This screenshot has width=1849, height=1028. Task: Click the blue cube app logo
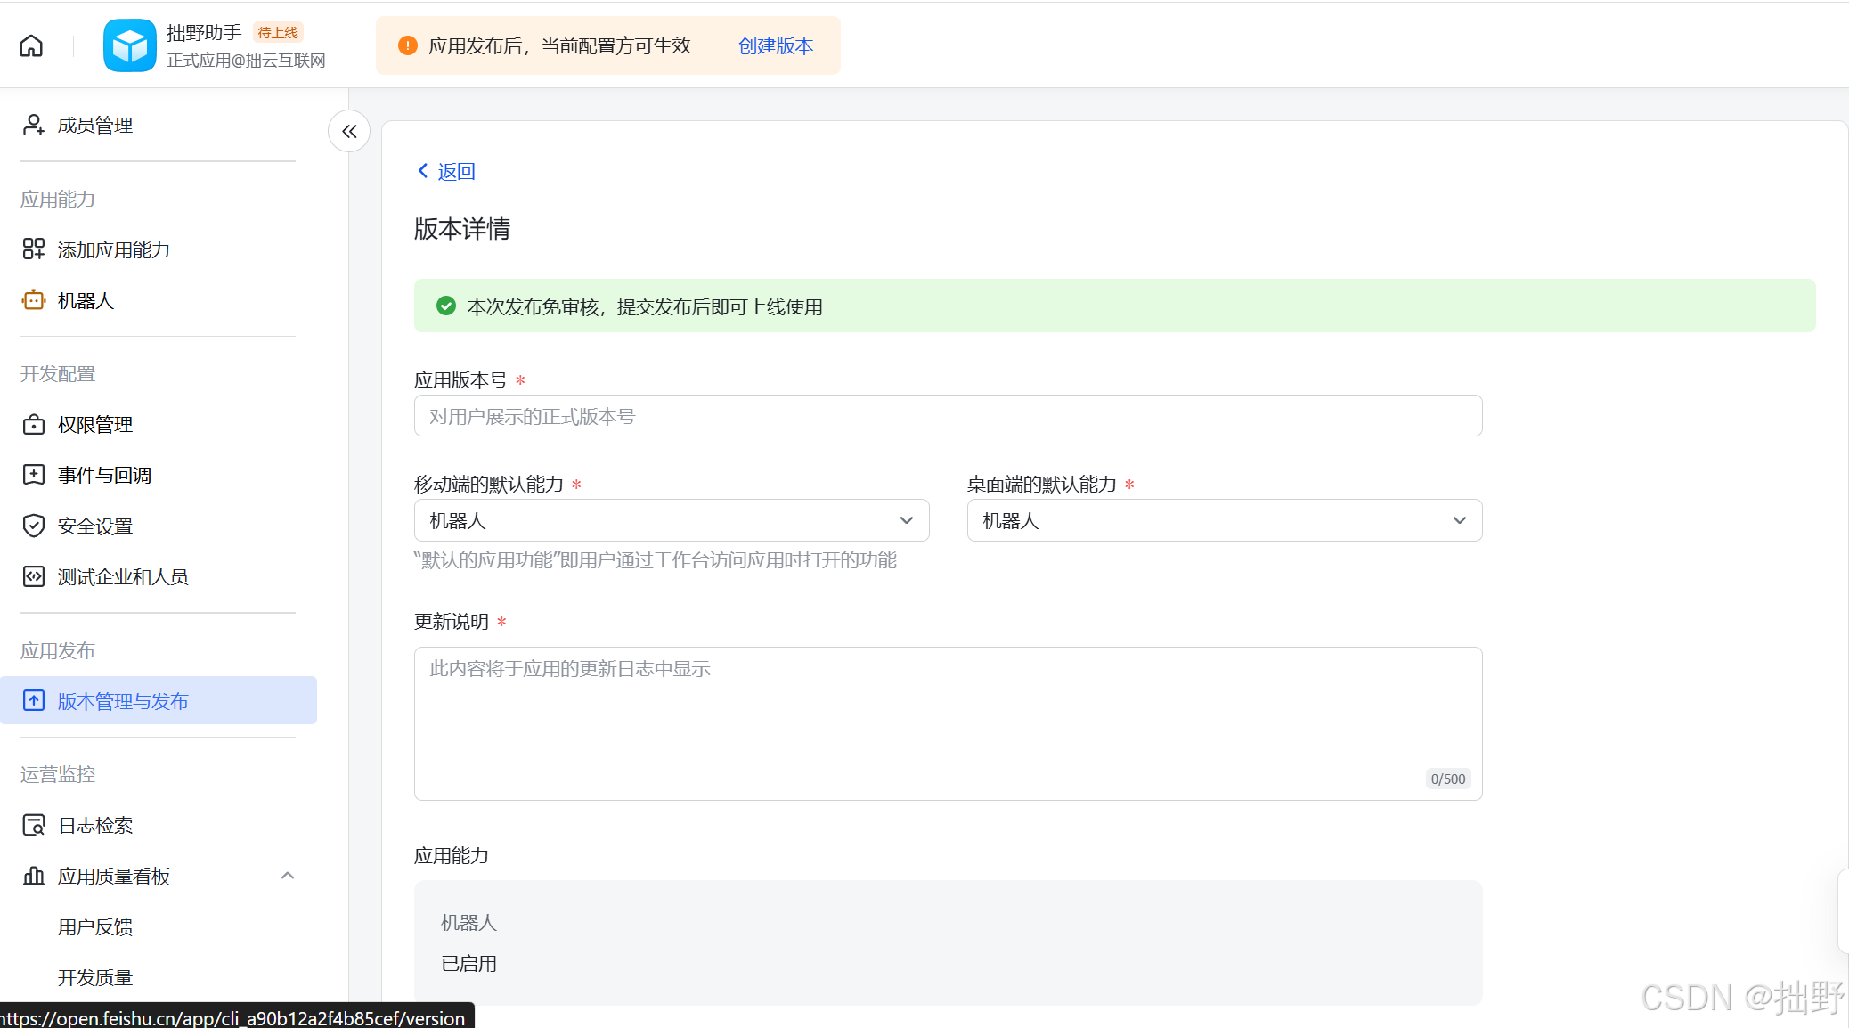[x=129, y=45]
